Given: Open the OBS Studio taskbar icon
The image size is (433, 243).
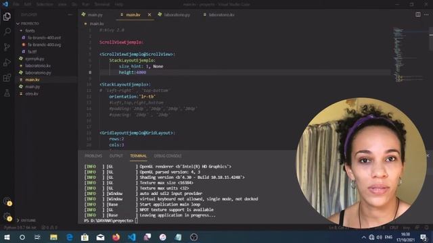Looking at the screenshot, I should pyautogui.click(x=194, y=237).
